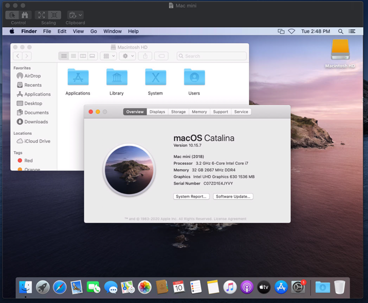Viewport: 368px width, 303px height.
Task: Switch Finder to list view
Action: [x=73, y=56]
